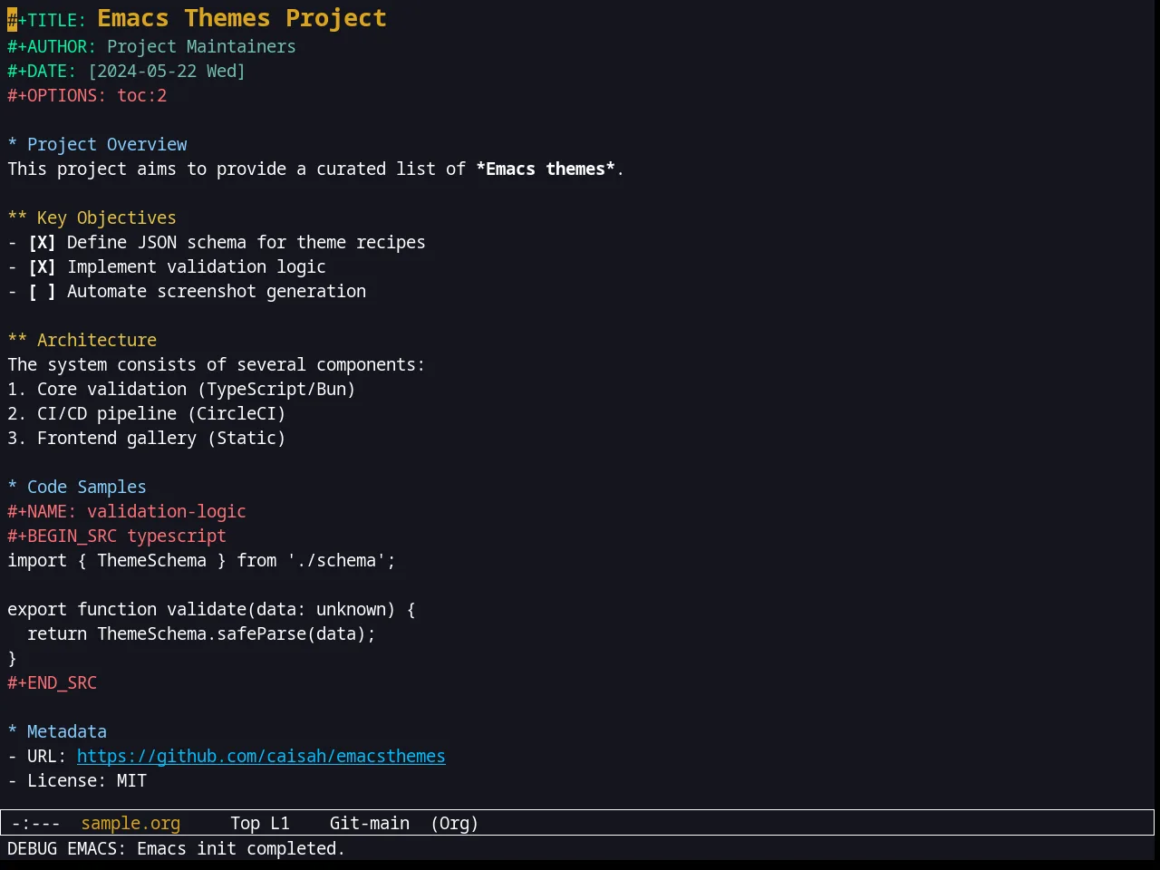Click the Core validation (TypeScript/Bun) item
This screenshot has width=1160, height=870.
point(181,390)
